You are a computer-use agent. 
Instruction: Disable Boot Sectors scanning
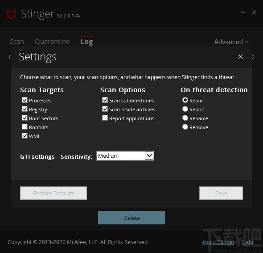point(25,118)
